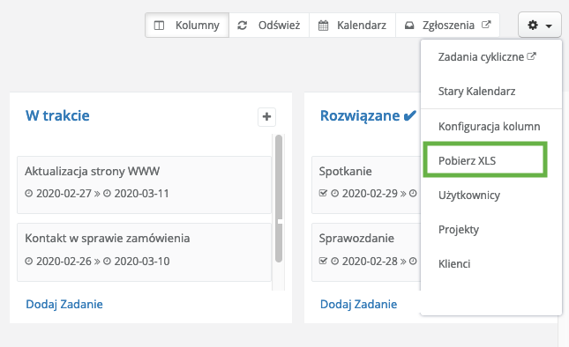Click Dodaj Zadania under Rozwiązane
Viewport: 569px width, 347px height.
coord(358,304)
